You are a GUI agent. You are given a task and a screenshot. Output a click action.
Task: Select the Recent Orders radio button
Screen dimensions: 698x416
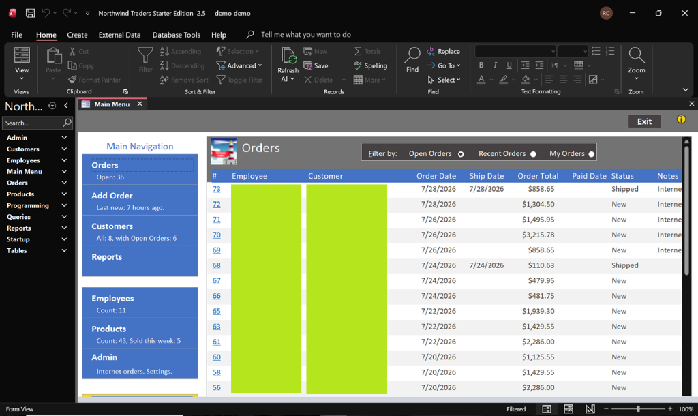click(x=533, y=154)
